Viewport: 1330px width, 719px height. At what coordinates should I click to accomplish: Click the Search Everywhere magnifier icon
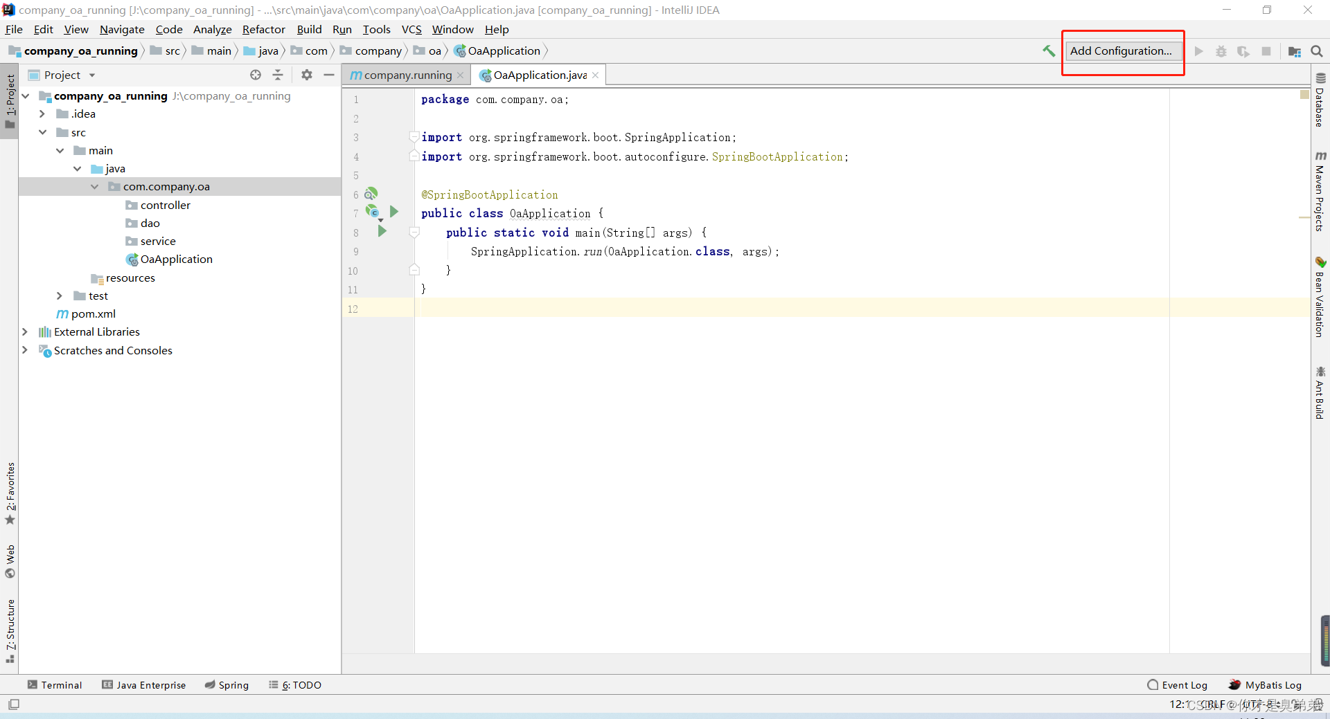[1317, 51]
